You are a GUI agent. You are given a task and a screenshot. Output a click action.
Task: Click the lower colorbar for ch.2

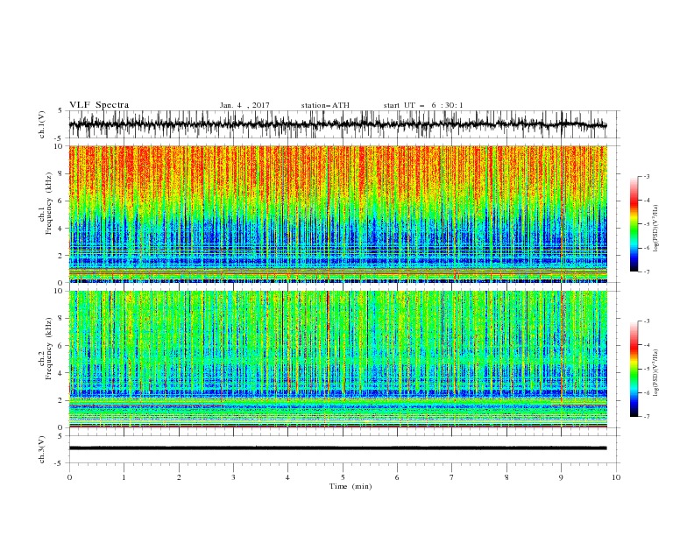click(634, 369)
